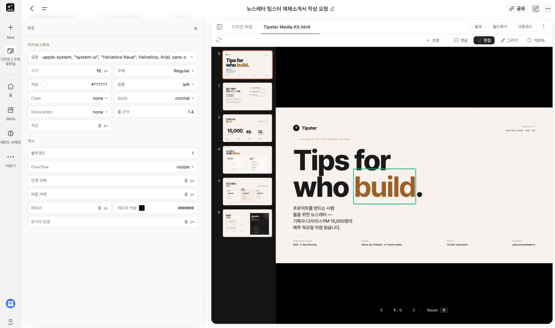Edit the 줄 간격 line height field
This screenshot has height=328, width=555.
[x=156, y=112]
